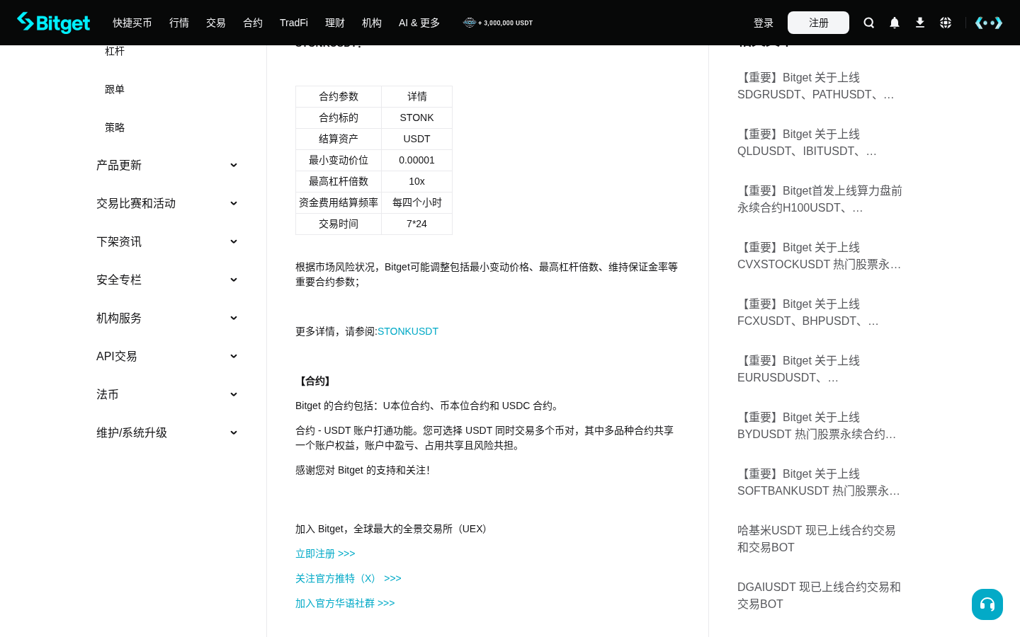Toggle the theme switch icon in header
The height and width of the screenshot is (637, 1020).
pos(989,23)
